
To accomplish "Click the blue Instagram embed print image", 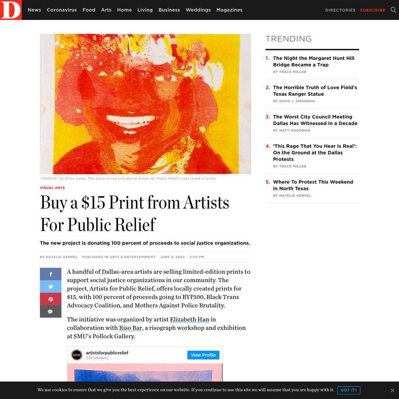I will pos(144,372).
